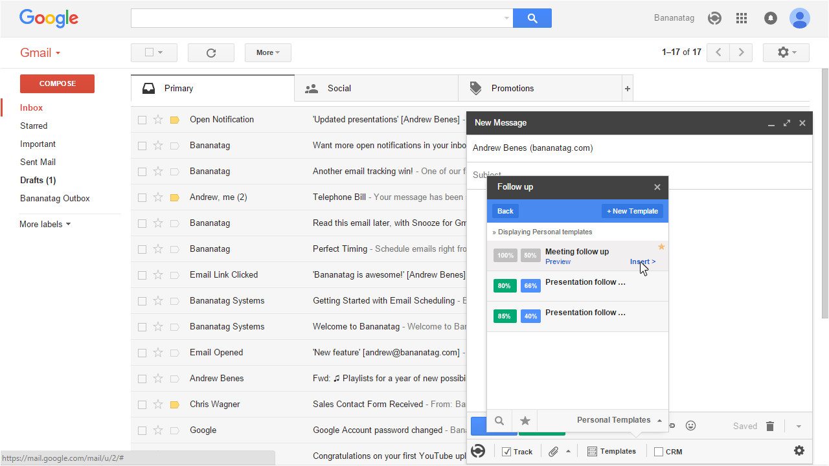This screenshot has height=466, width=829.
Task: Open Drafts (1) folder
Action: pos(38,180)
